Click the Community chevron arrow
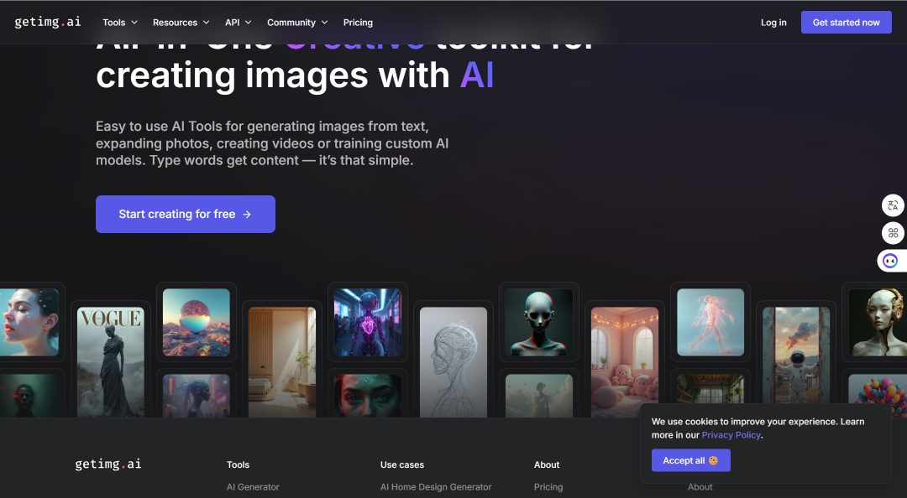907x498 pixels. [x=324, y=23]
